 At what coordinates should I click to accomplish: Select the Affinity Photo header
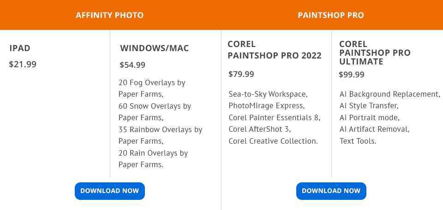(x=110, y=15)
